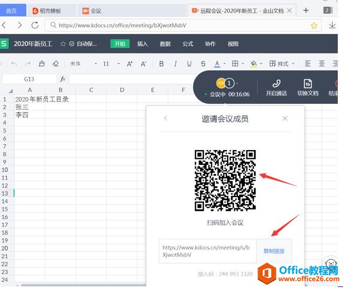This screenshot has height=288, width=343.
Task: Apply strikethrough formatting
Action: click(203, 64)
